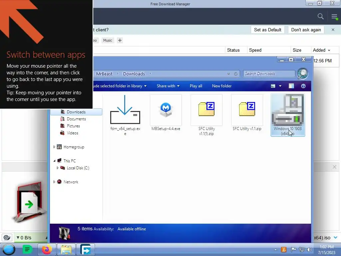Open the Share with dropdown menu
341x256 pixels.
click(x=168, y=86)
